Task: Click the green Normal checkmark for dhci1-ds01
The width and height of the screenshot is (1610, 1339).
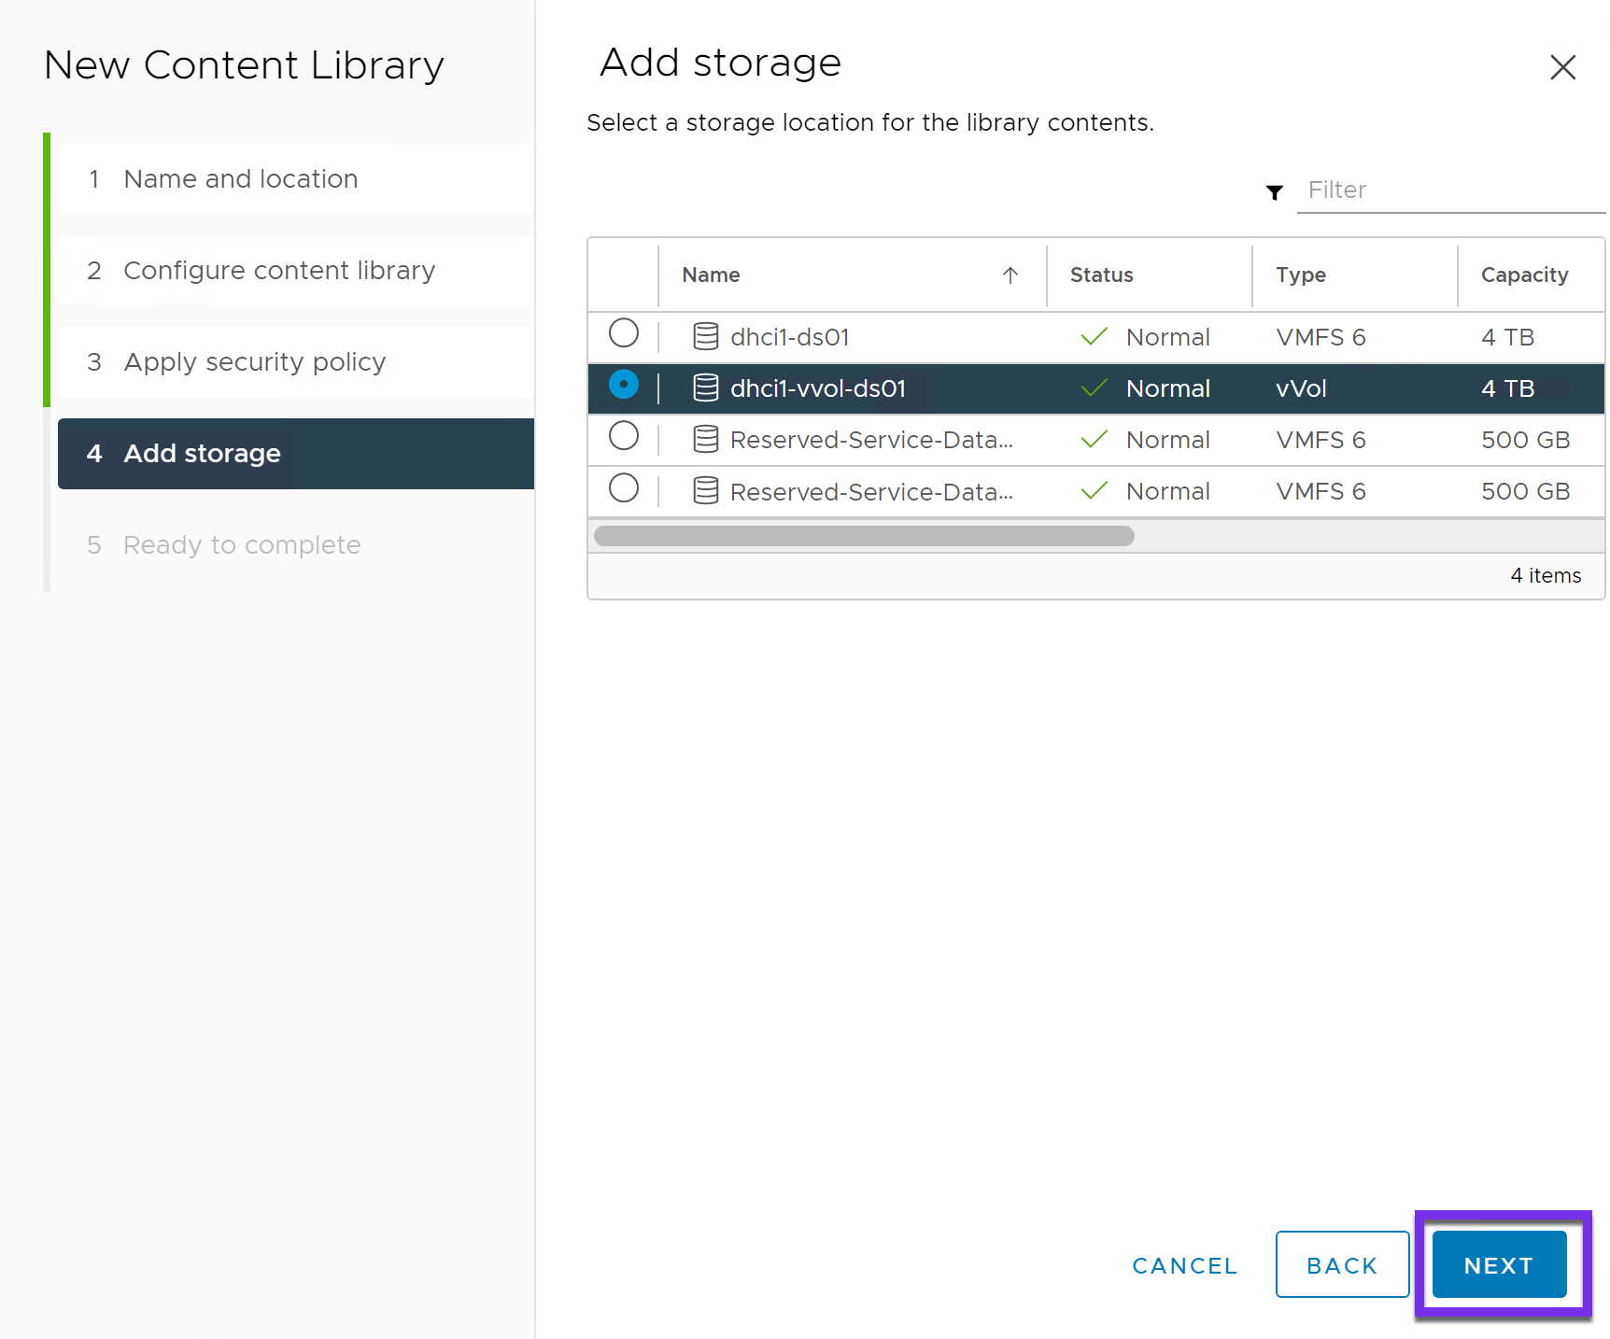Action: 1093,336
